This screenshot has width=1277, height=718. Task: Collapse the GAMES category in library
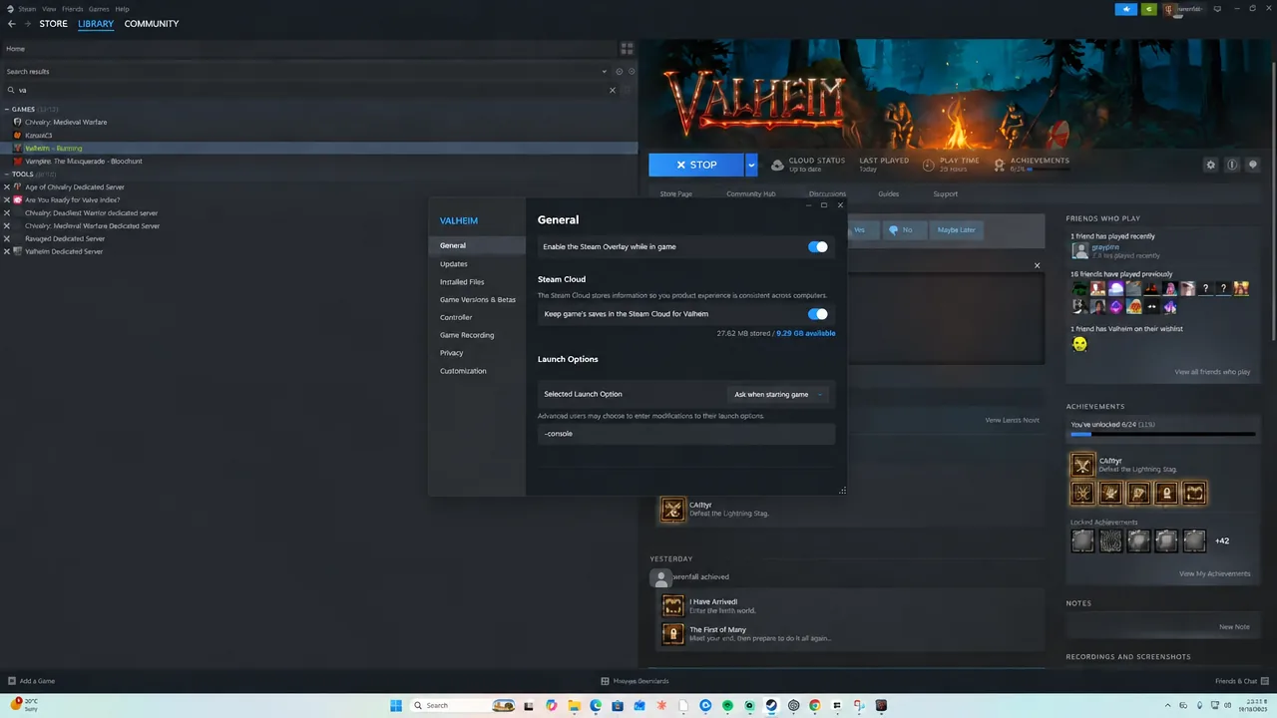click(8, 109)
